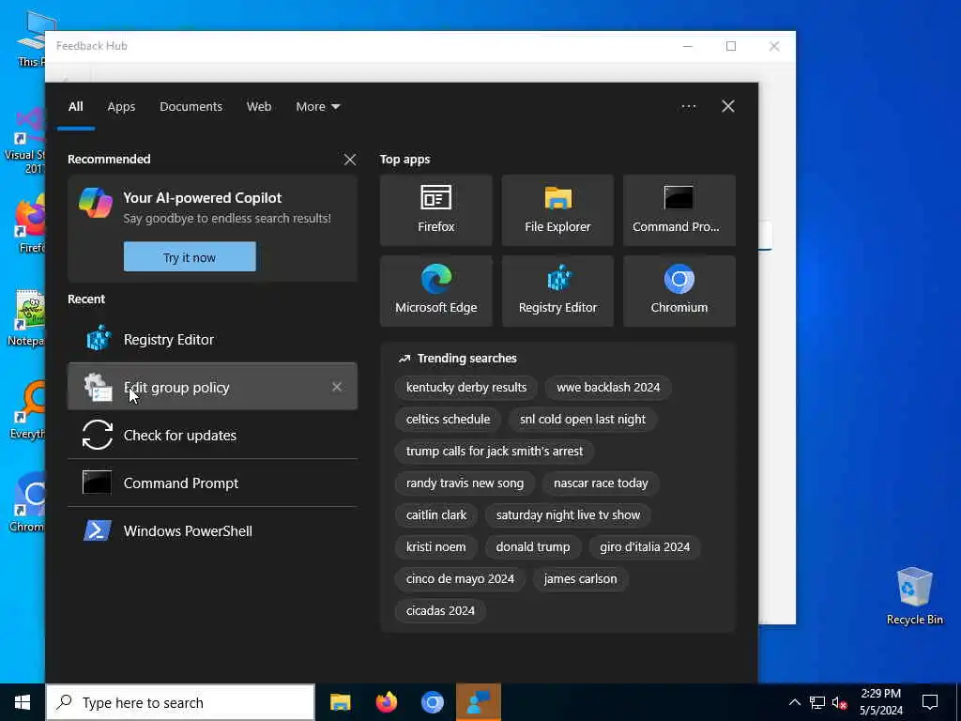
Task: Open Firefox from Top apps
Action: click(x=435, y=210)
